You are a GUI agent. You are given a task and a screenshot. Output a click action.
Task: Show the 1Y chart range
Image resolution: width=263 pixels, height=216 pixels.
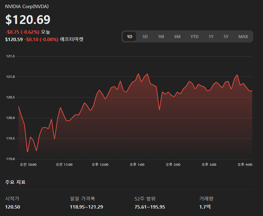pos(211,36)
